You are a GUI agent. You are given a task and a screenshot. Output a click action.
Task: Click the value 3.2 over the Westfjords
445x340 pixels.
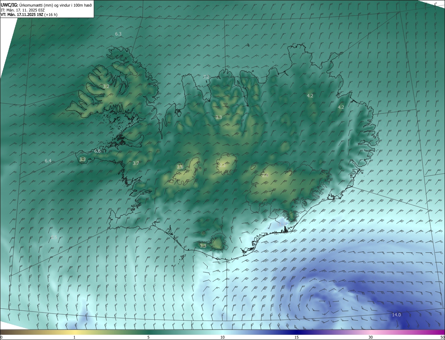[106, 86]
